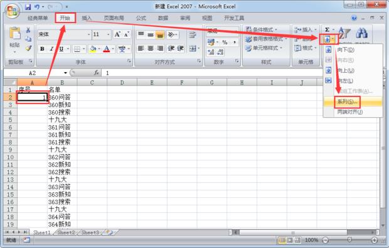Viewport: 389px width, 248px height.
Task: Click the 插入 cells insert button
Action: pos(306,29)
